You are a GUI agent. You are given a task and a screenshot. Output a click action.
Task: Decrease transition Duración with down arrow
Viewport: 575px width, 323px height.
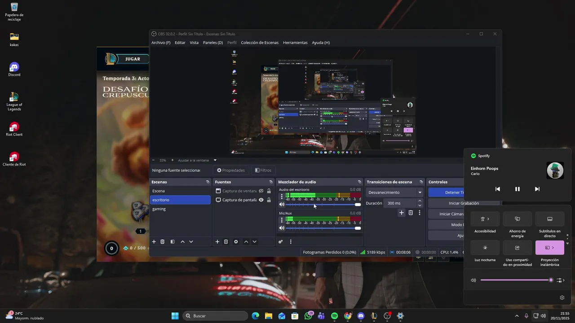click(420, 205)
